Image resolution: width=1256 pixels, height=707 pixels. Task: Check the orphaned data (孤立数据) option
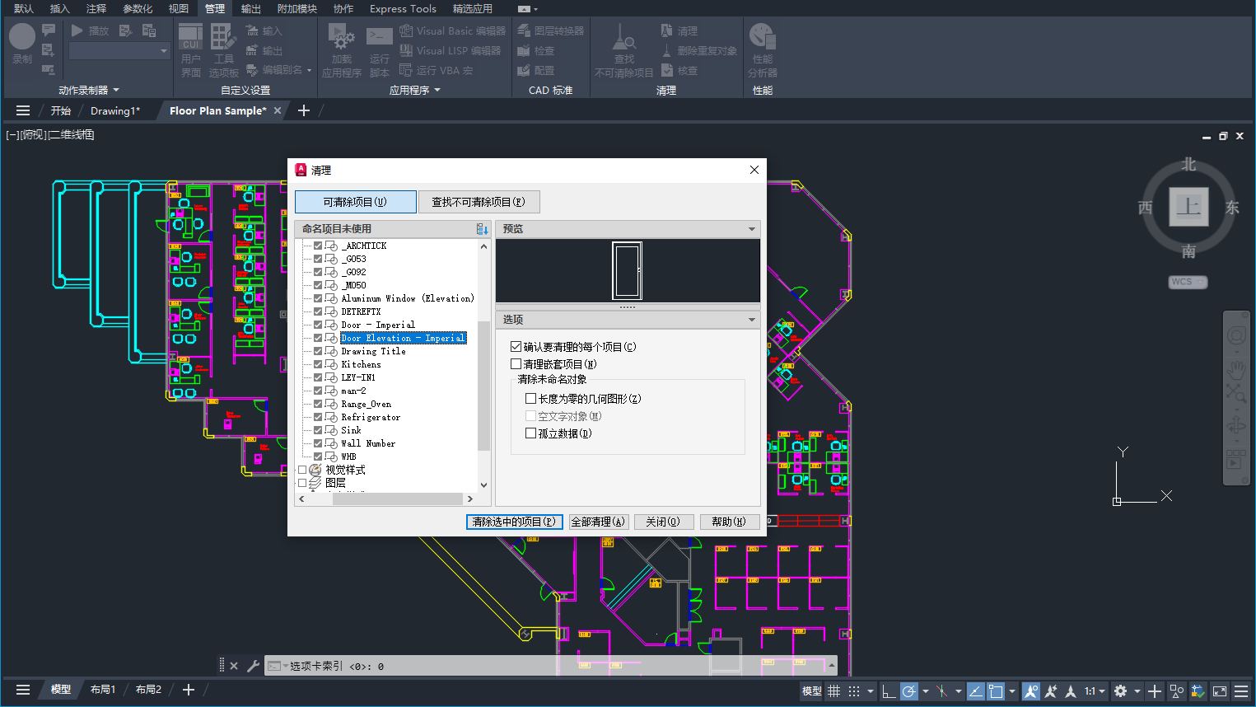531,433
